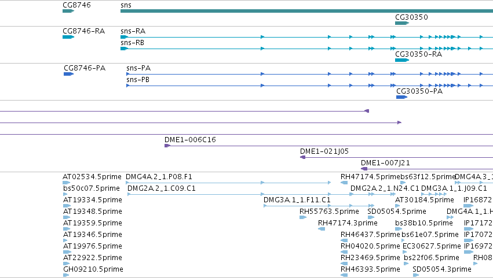Select EST AT02534.5prime

click(x=92, y=177)
